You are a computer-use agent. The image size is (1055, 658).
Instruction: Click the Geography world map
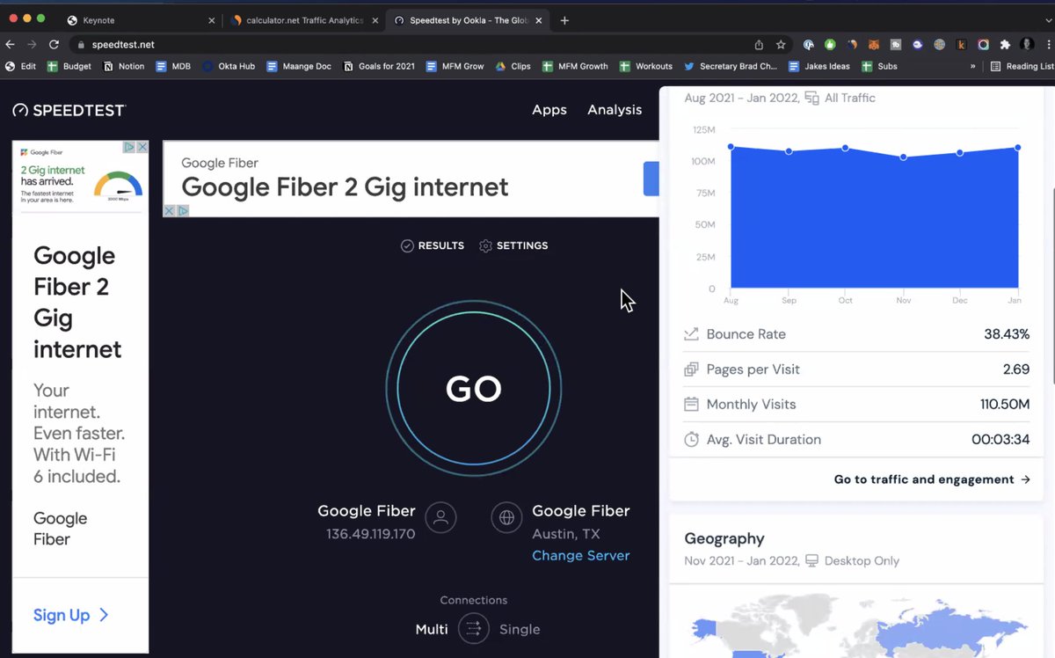click(x=857, y=624)
